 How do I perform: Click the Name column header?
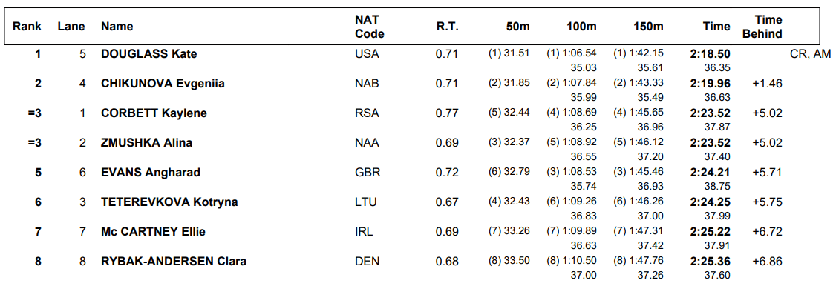pyautogui.click(x=117, y=27)
